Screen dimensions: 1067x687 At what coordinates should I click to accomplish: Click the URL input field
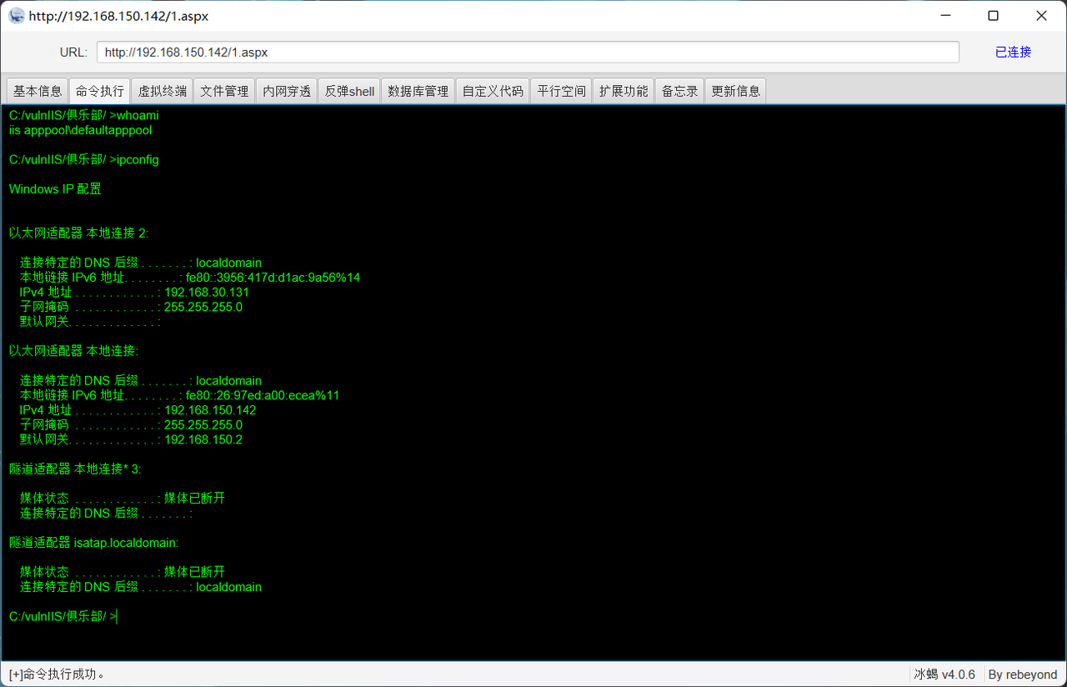point(528,52)
